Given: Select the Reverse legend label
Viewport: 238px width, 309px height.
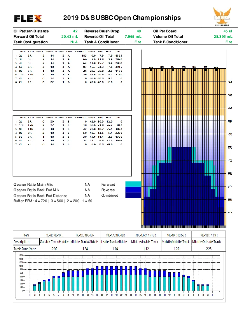Looking at the screenshot, I should click(108, 190).
